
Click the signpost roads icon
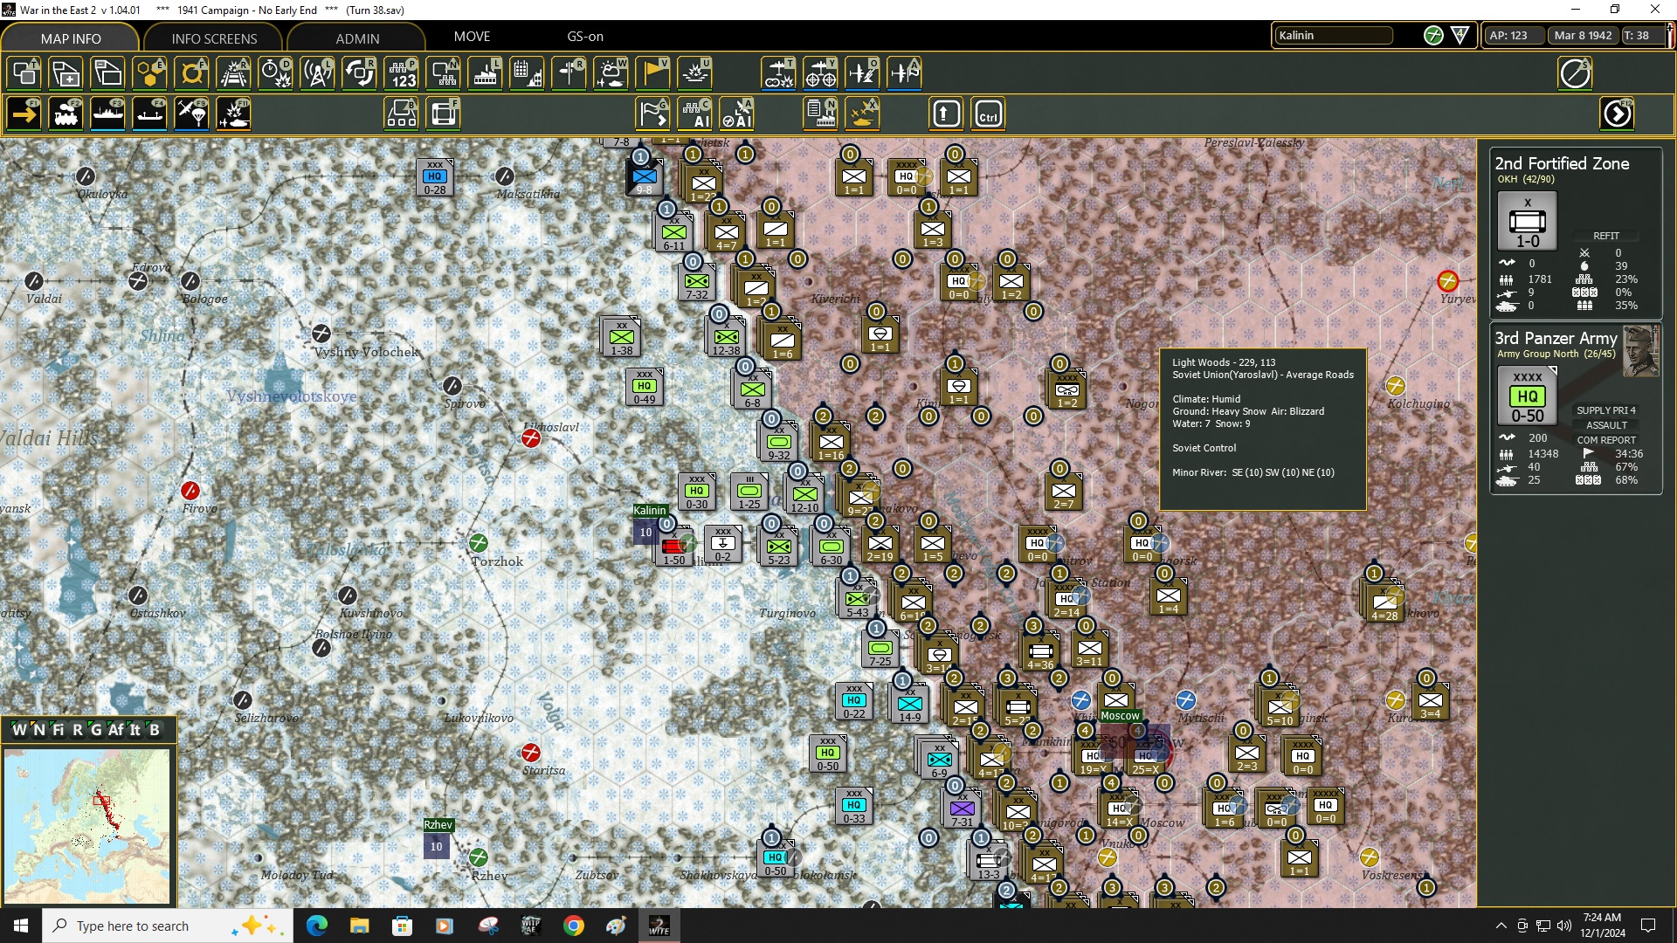coord(569,73)
